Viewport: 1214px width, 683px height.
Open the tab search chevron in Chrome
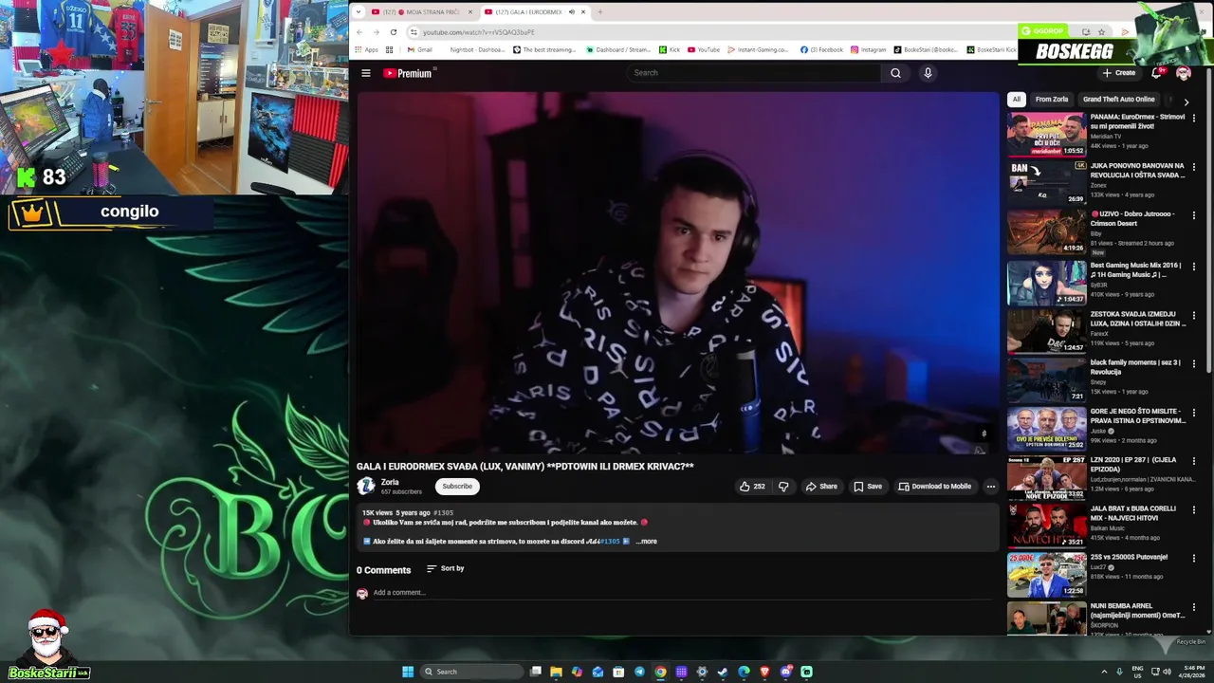click(x=360, y=12)
